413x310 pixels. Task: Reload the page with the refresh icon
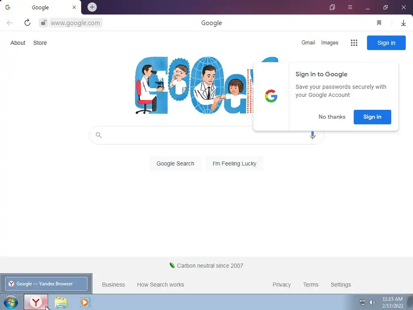(27, 23)
